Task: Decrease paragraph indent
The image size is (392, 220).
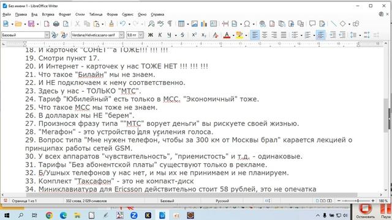Action: [x=342, y=35]
